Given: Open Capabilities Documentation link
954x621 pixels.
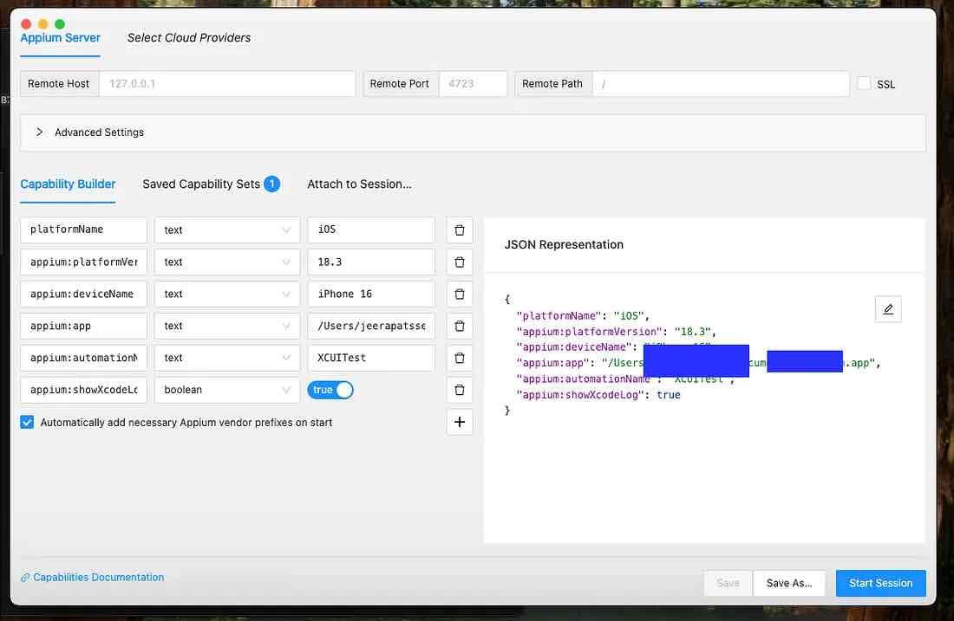Looking at the screenshot, I should pos(93,577).
